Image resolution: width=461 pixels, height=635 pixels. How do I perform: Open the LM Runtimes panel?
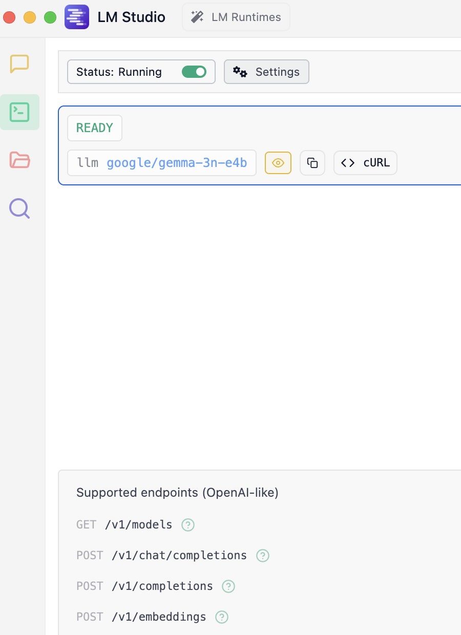coord(236,16)
